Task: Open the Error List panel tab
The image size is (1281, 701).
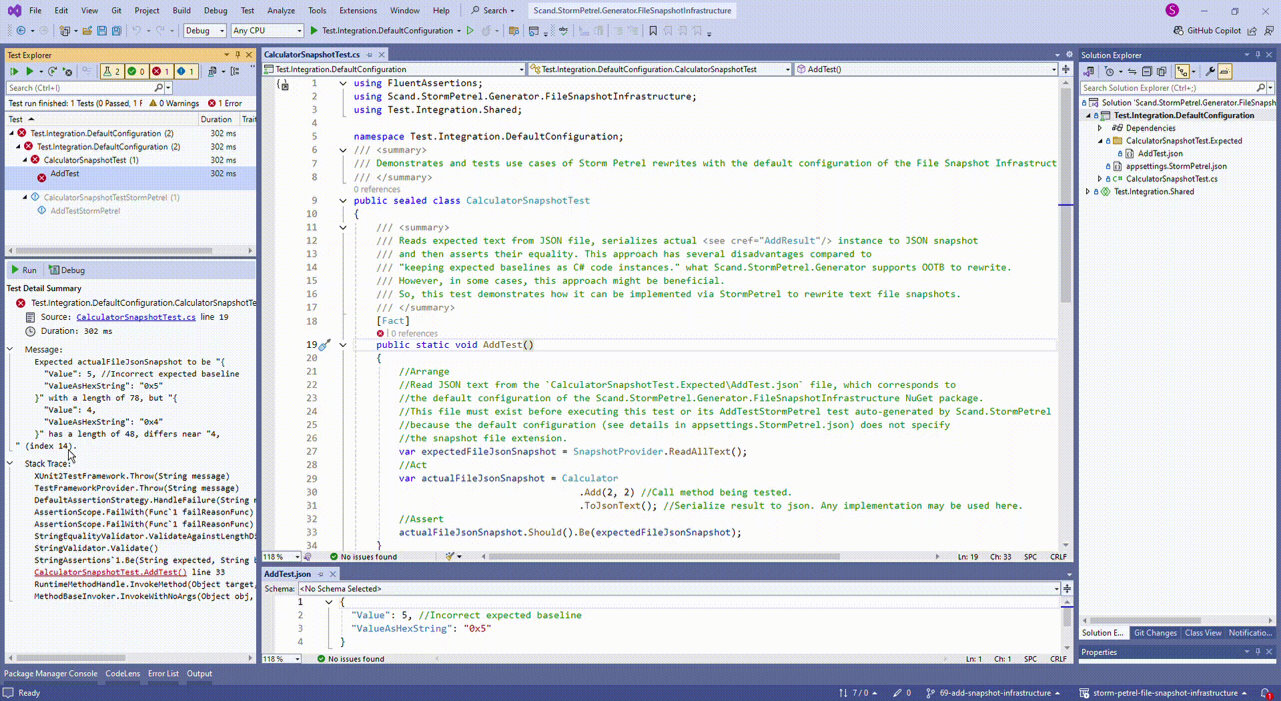Action: click(x=163, y=674)
